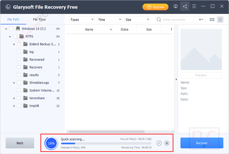Screen dimensions: 229x154
Task: Minimize the Glarysoft window
Action: click(x=203, y=6)
